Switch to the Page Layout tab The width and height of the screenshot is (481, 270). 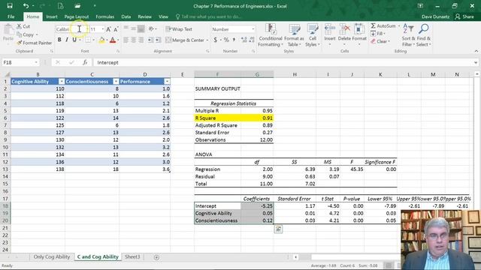(77, 16)
